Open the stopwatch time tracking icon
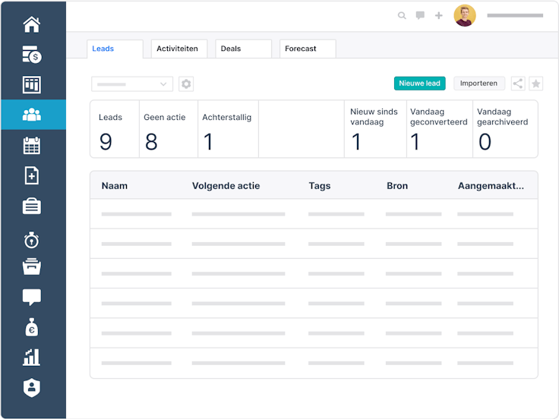The image size is (559, 419). pyautogui.click(x=32, y=240)
